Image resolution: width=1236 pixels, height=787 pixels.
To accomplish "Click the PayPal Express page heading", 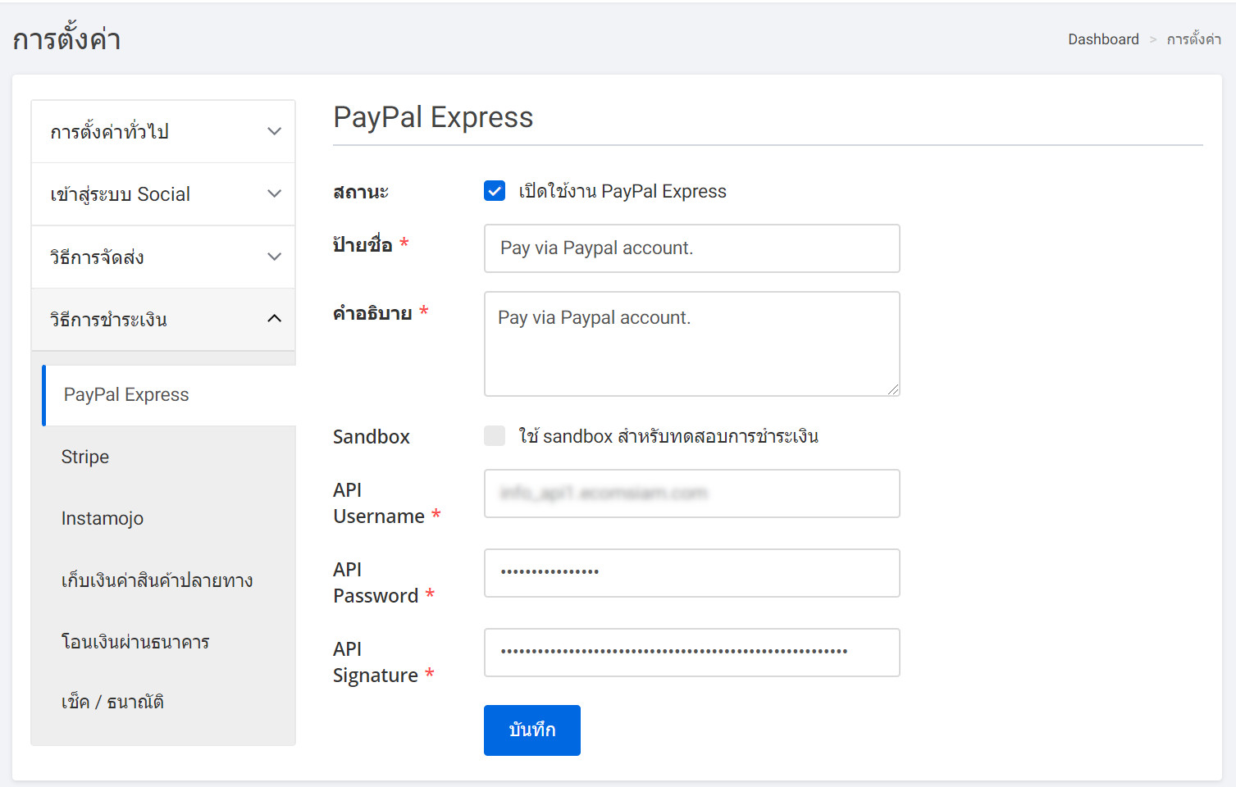I will 433,117.
